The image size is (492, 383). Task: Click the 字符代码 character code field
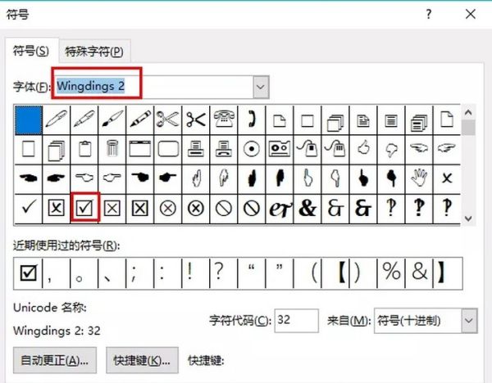point(297,321)
